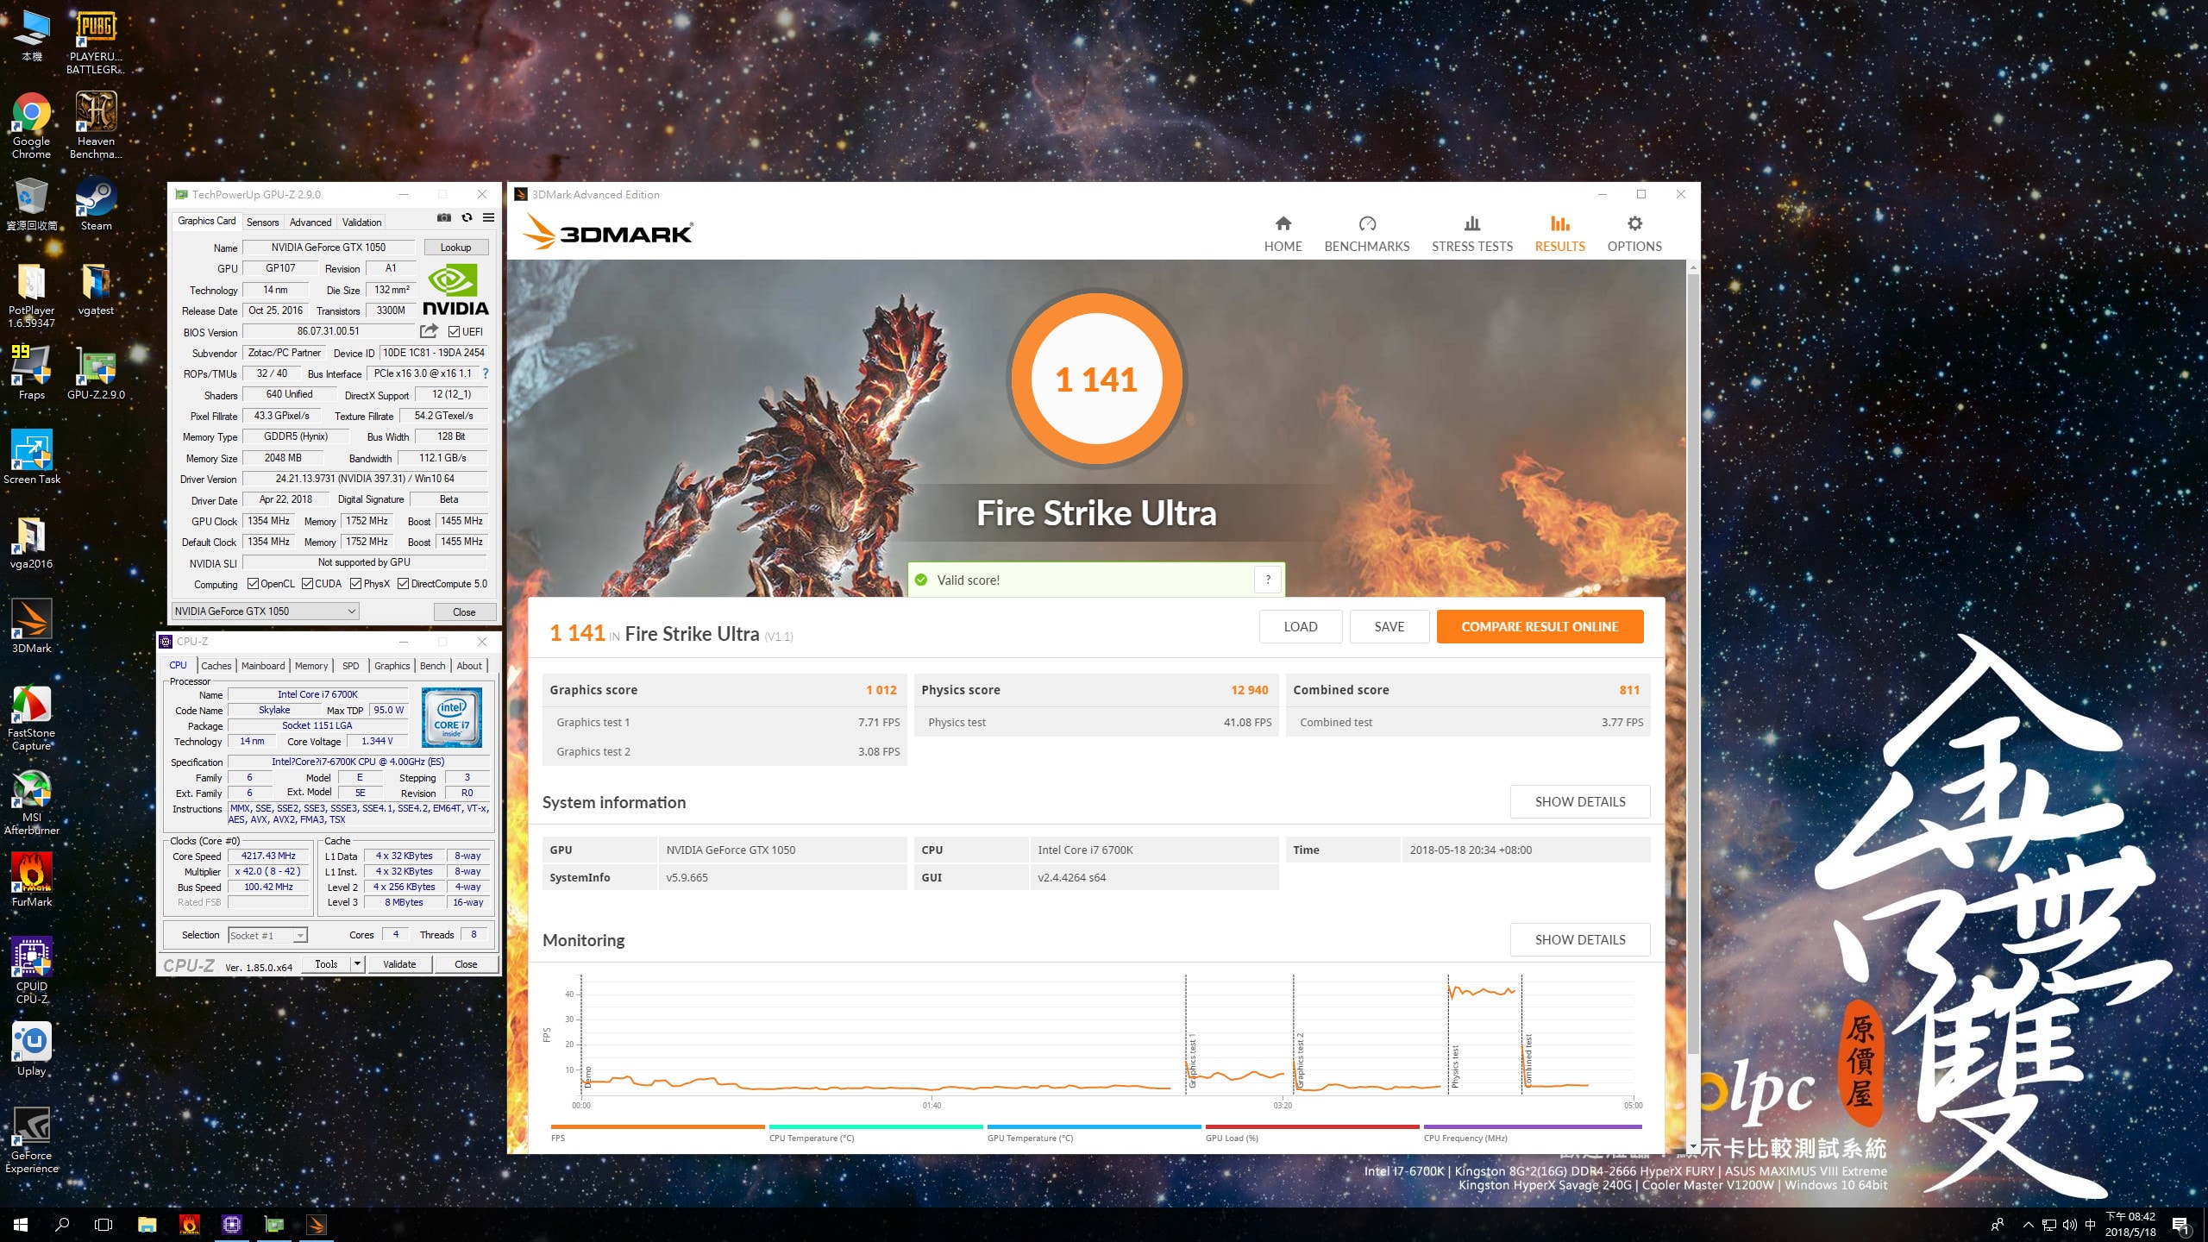This screenshot has width=2208, height=1242.
Task: Open the Socket #1 selection dropdown
Action: tap(267, 935)
